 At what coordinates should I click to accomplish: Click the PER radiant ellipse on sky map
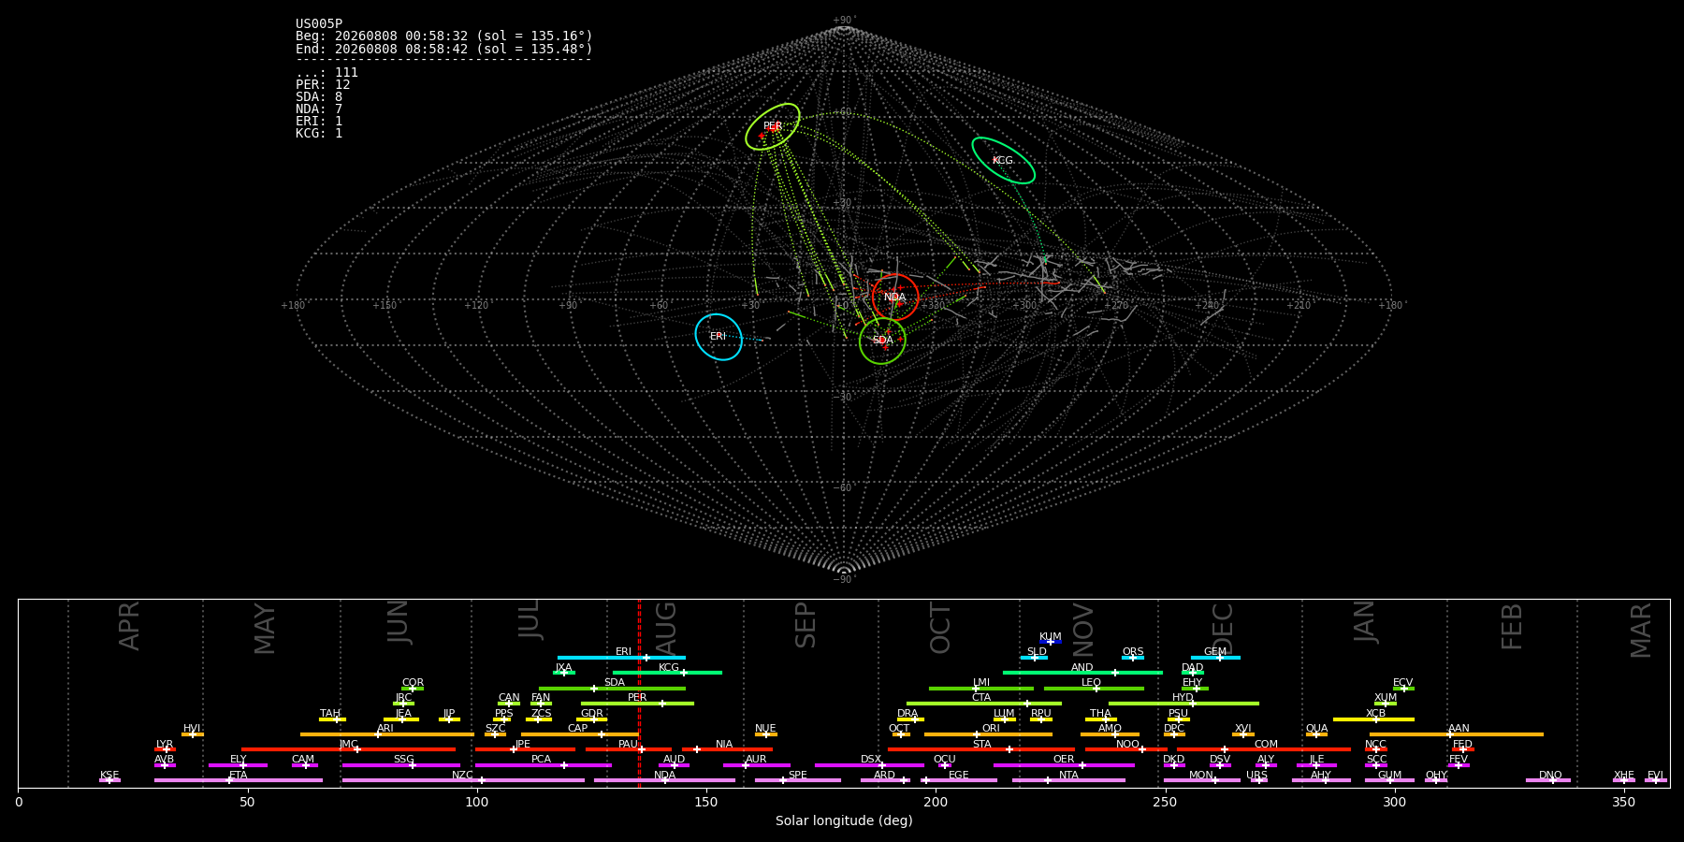[x=773, y=126]
